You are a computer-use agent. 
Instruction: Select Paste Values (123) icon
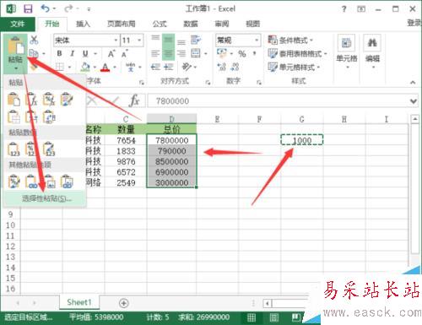click(14, 149)
